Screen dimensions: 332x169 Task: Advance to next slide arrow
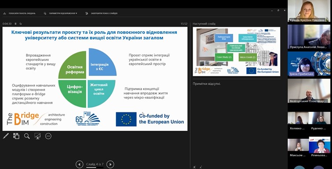coord(110,164)
